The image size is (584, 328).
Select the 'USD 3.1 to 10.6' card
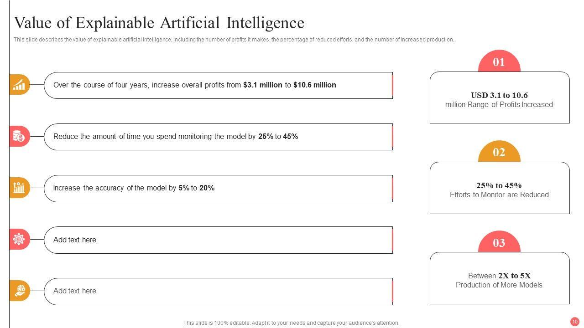[499, 100]
